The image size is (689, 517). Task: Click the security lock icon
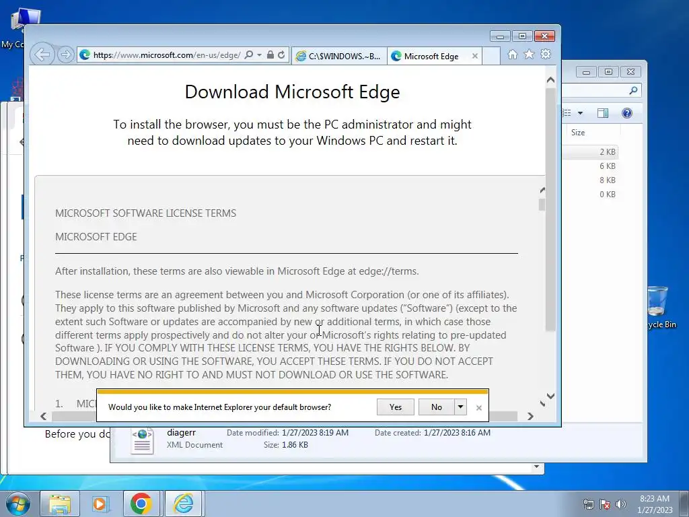tap(270, 55)
